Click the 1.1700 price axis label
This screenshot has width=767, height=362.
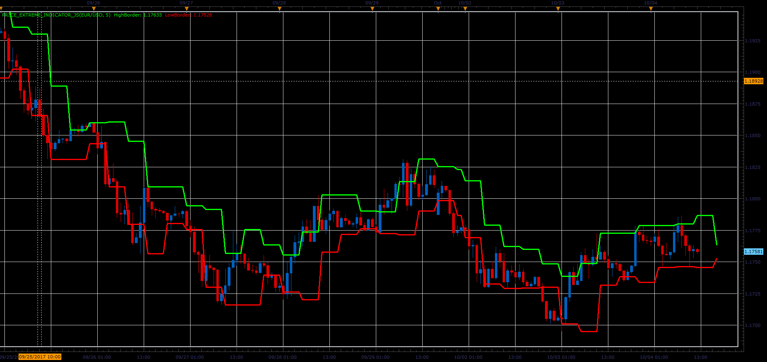click(x=752, y=325)
